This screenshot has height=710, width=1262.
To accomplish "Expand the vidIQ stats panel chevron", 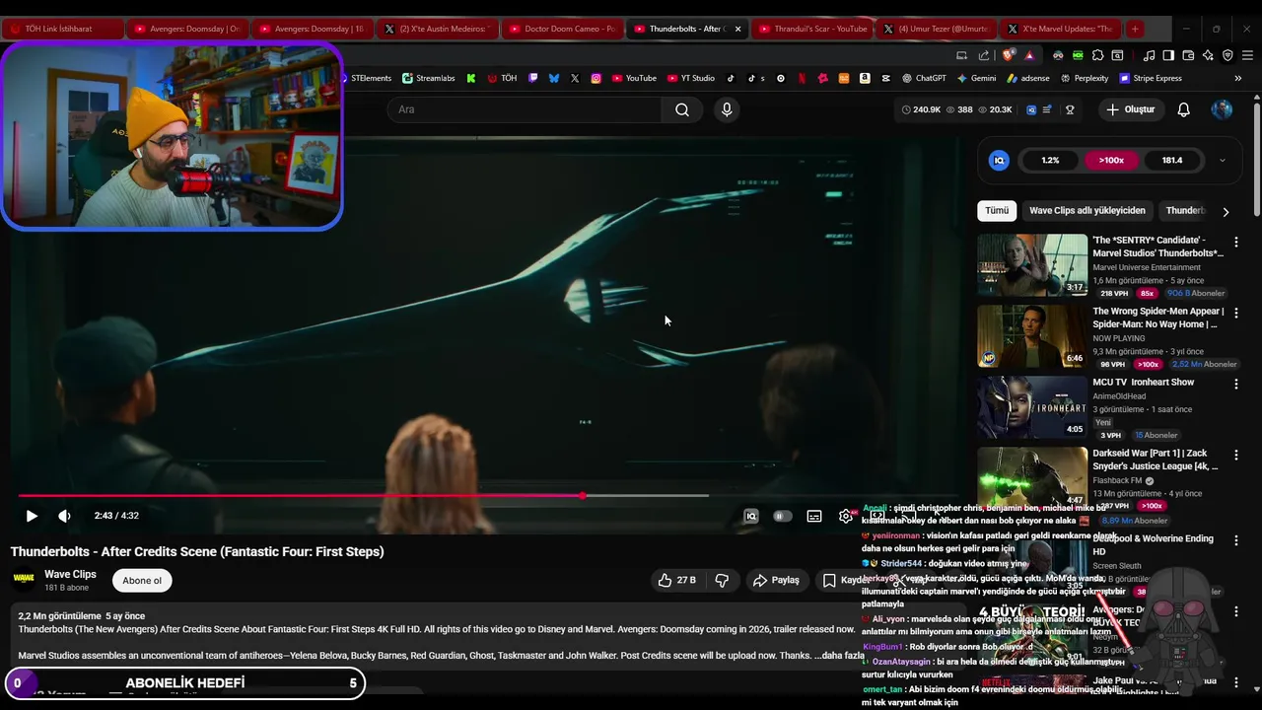I will [x=1223, y=160].
